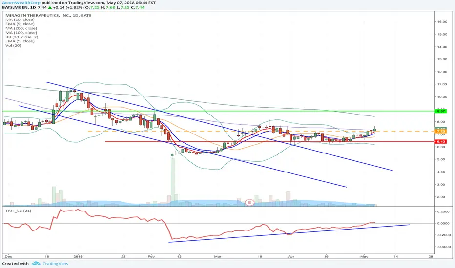Click the May date axis label
The height and width of the screenshot is (268, 455).
(364, 256)
